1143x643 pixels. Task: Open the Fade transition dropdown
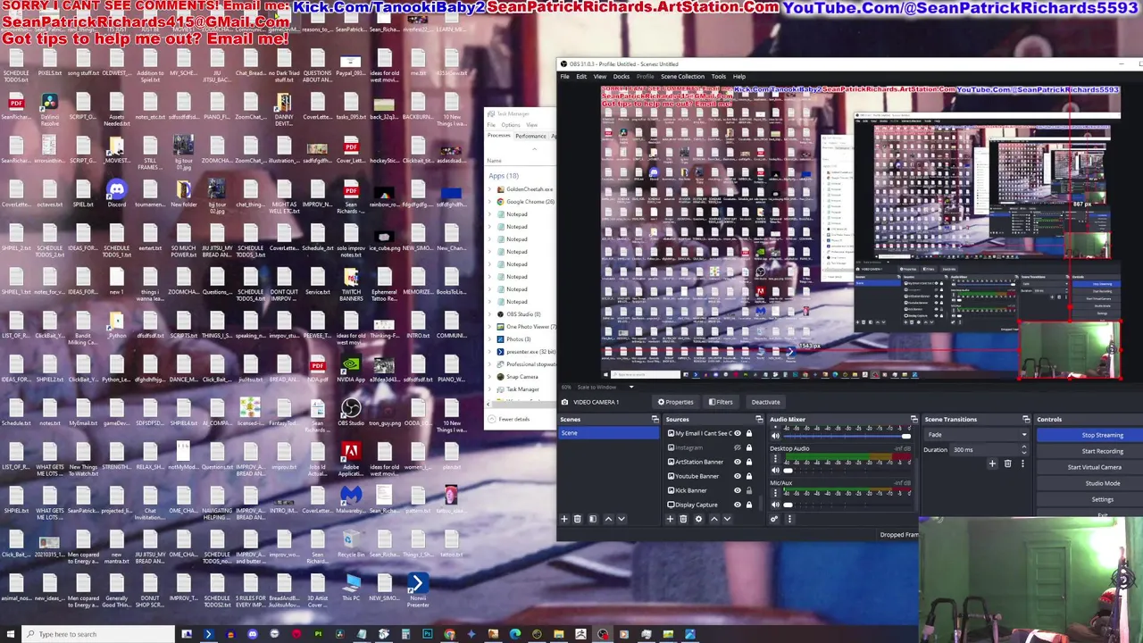point(977,435)
